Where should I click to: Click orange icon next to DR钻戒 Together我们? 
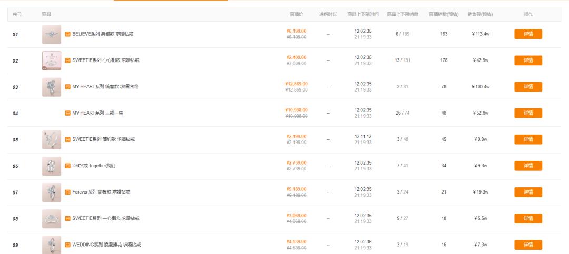click(67, 166)
